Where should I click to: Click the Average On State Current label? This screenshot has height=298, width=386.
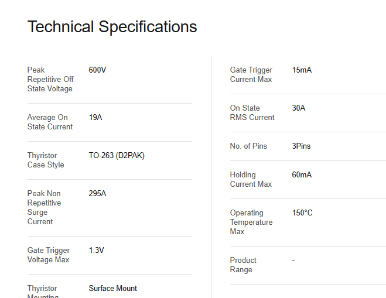click(50, 122)
